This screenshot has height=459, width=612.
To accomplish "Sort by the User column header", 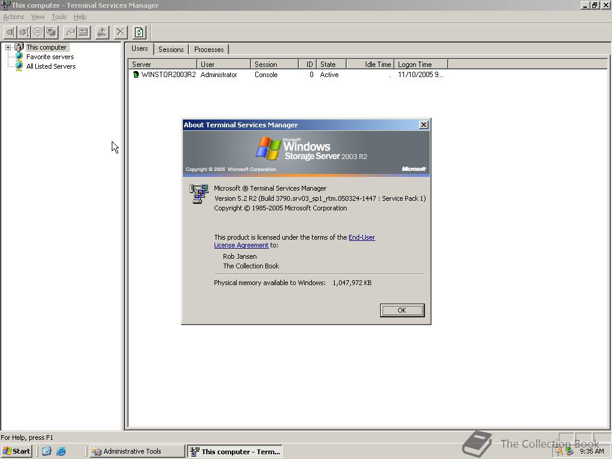I will [x=224, y=65].
